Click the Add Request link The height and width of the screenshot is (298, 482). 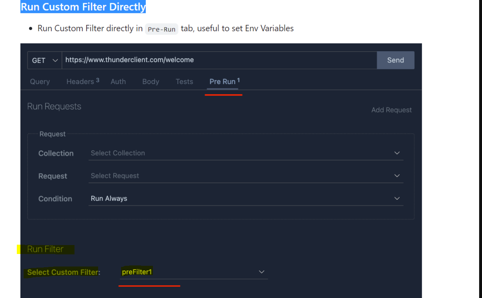391,110
